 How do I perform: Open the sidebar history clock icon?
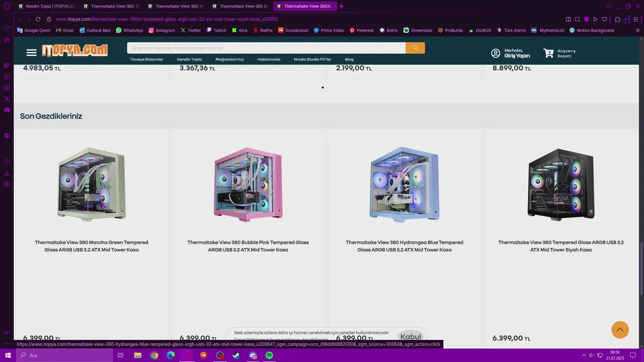tap(7, 162)
